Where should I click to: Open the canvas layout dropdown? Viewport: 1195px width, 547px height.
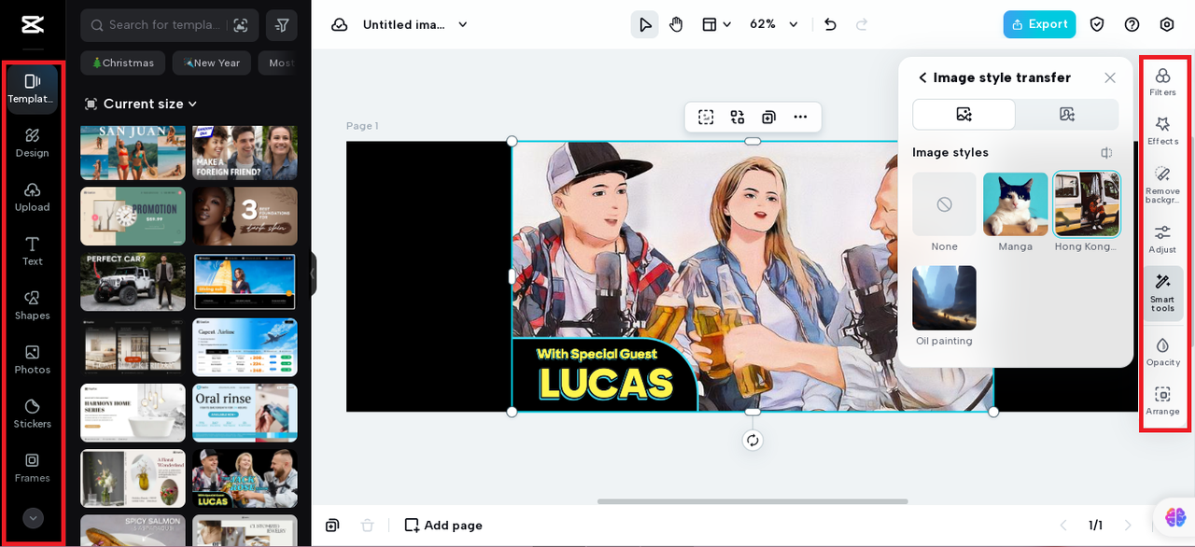[716, 24]
